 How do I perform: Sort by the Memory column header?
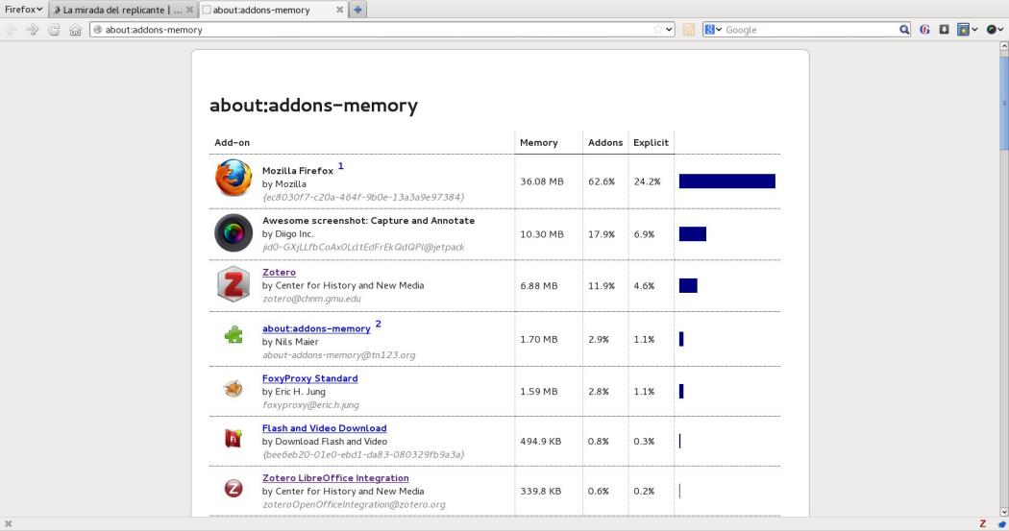tap(538, 143)
